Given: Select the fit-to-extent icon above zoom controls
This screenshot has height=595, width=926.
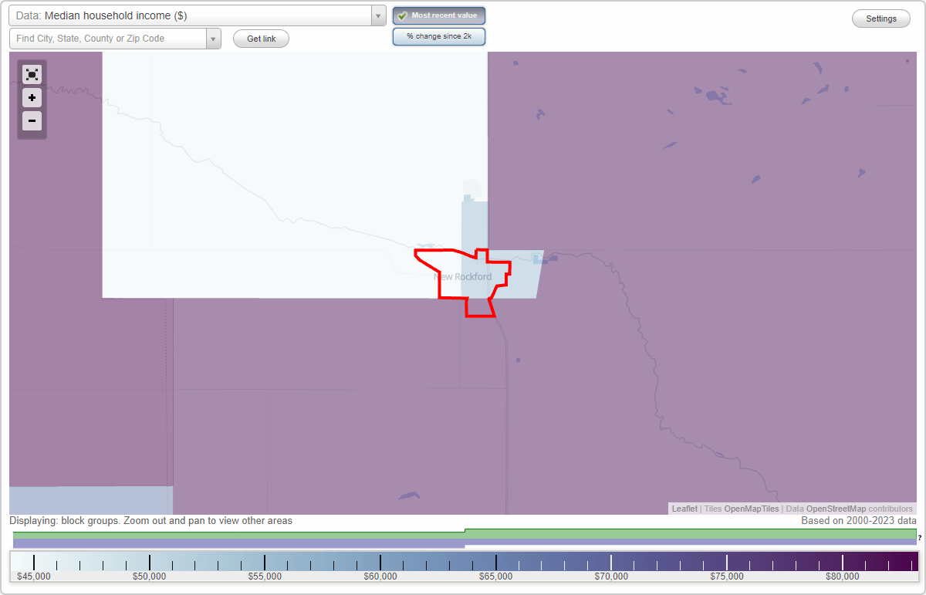Looking at the screenshot, I should click(x=32, y=74).
